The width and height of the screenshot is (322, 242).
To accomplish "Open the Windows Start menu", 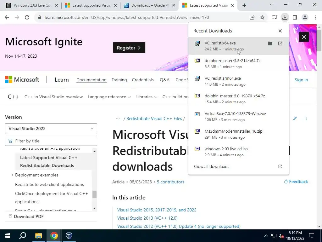I will point(8,236).
